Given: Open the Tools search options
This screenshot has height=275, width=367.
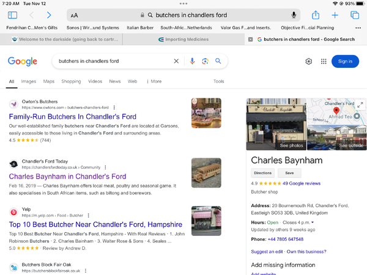Looking at the screenshot, I should [218, 81].
